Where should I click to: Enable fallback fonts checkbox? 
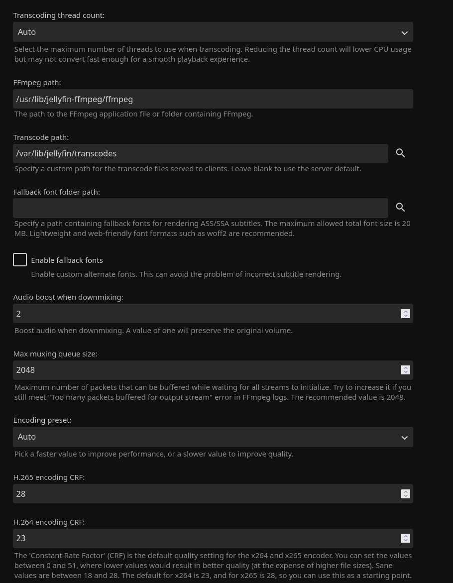pos(20,260)
